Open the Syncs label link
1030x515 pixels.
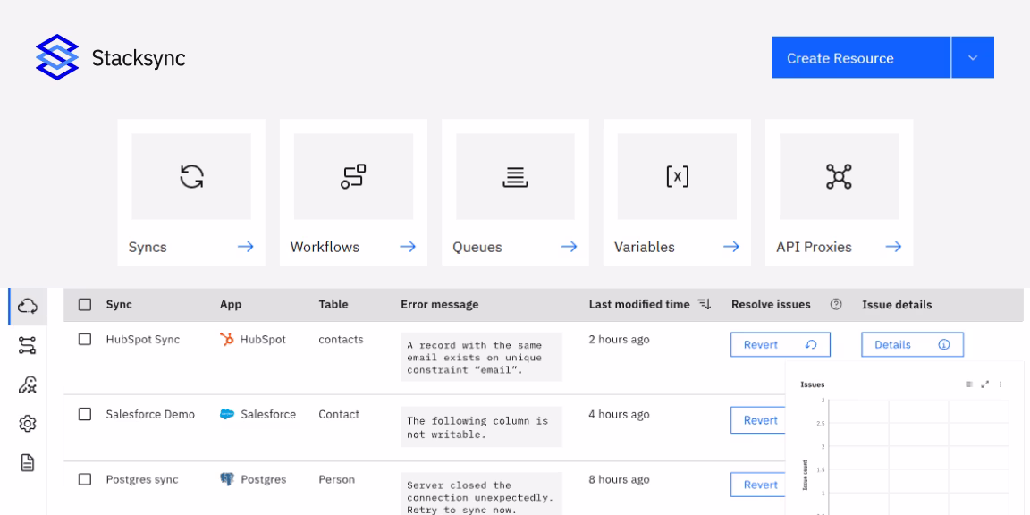(148, 248)
